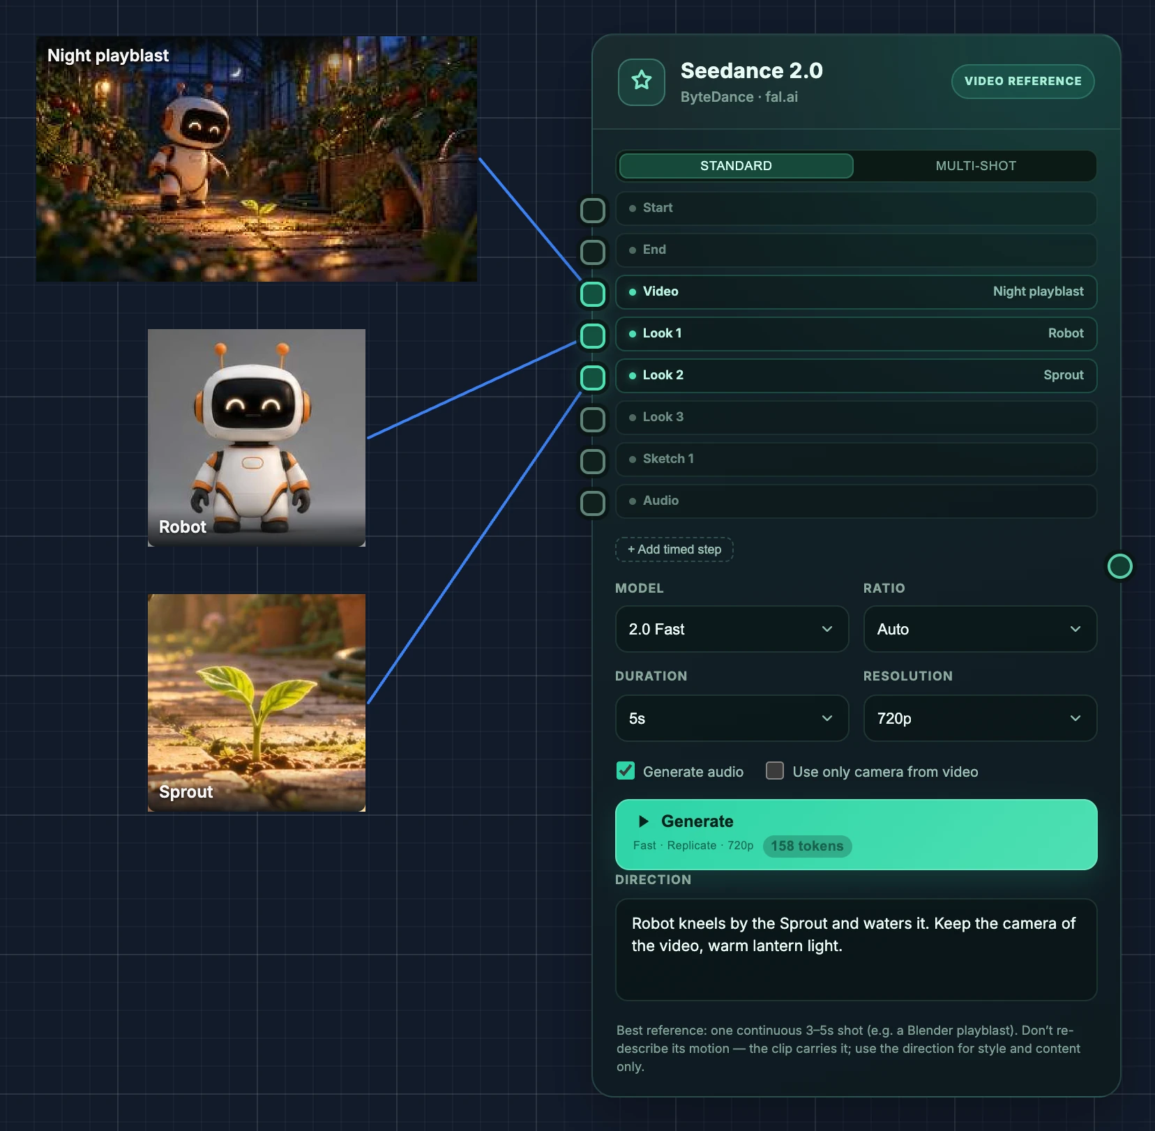The width and height of the screenshot is (1155, 1131).
Task: Click the Look 2 input port socket
Action: pyautogui.click(x=593, y=377)
